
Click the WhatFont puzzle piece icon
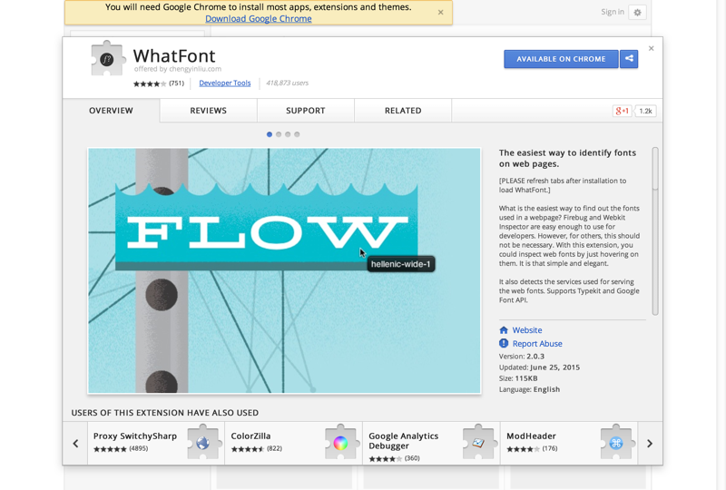pyautogui.click(x=108, y=58)
